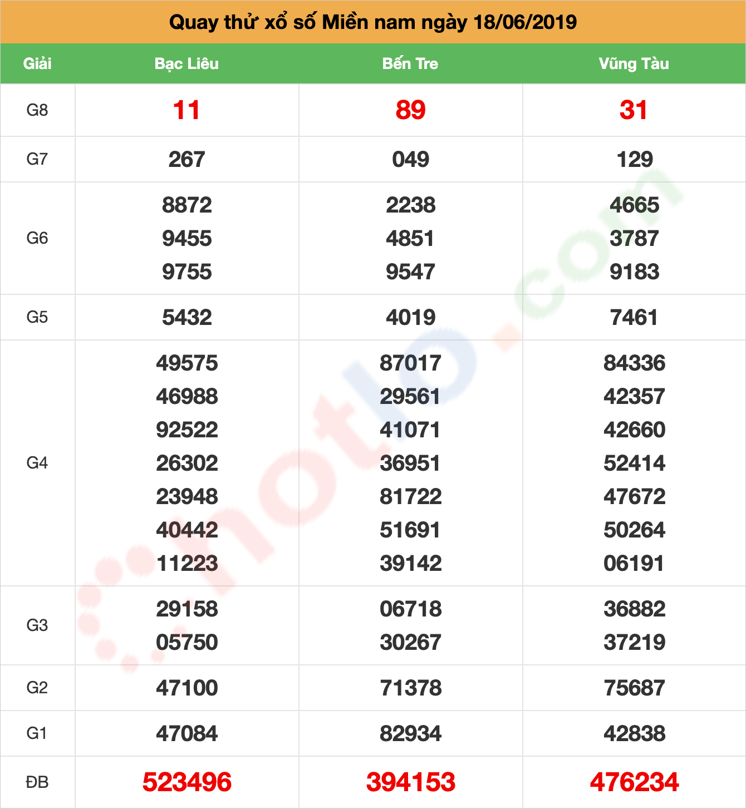Select the G4 number 87017

coord(410,363)
